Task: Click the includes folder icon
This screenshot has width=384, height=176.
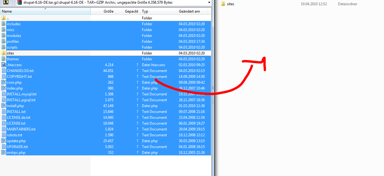Action: 3,24
